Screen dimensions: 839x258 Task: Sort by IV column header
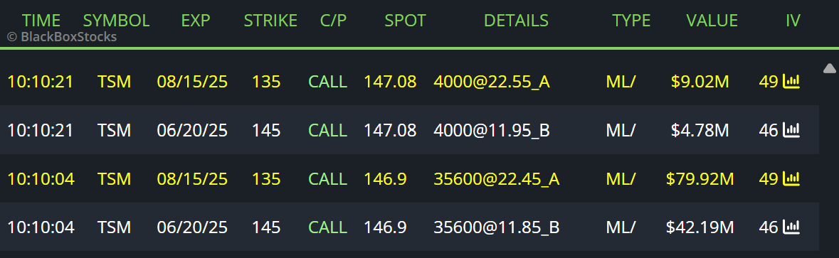(x=793, y=21)
